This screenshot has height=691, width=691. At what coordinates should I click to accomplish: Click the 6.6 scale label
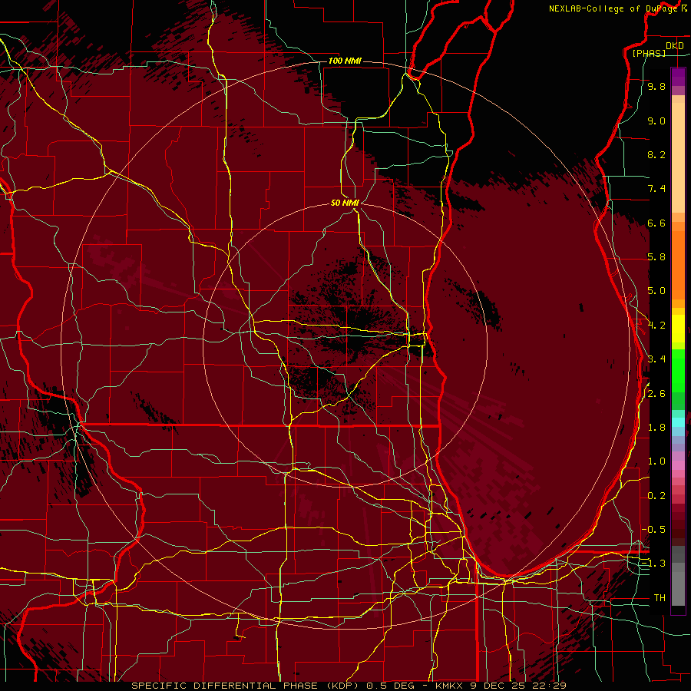pyautogui.click(x=656, y=223)
